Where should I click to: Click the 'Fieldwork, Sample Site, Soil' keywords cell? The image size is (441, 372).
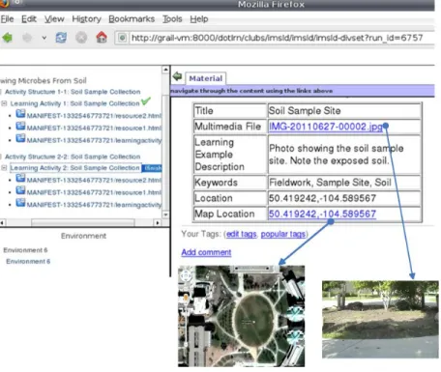coord(344,183)
